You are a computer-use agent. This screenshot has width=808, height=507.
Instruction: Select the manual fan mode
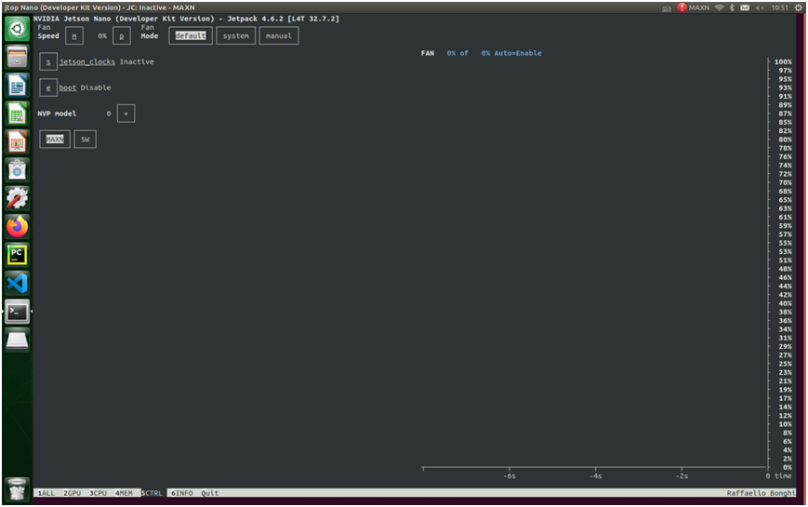279,35
